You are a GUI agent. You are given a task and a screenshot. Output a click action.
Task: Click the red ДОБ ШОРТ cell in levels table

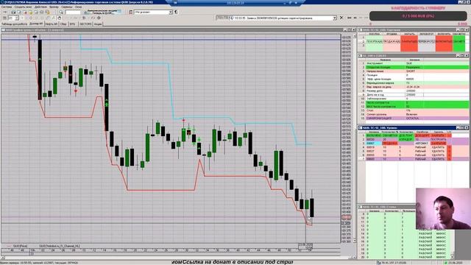point(422,135)
